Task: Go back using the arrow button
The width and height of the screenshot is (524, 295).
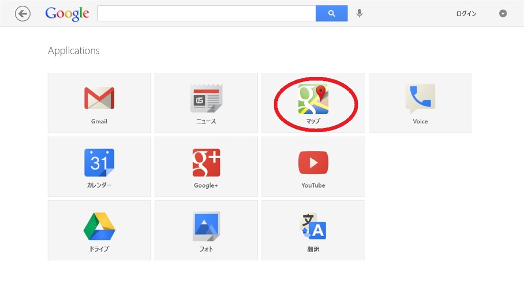Action: click(x=23, y=14)
